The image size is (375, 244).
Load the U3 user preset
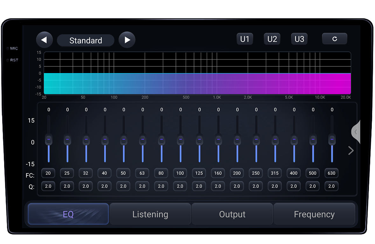coord(299,39)
